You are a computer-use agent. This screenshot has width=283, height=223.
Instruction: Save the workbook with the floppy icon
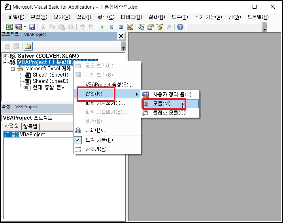32,27
